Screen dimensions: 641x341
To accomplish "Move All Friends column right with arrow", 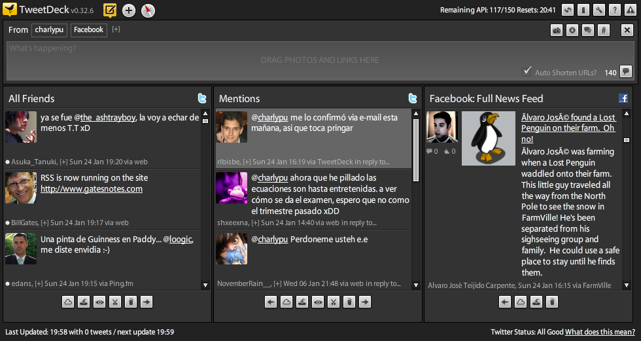I will pos(147,302).
